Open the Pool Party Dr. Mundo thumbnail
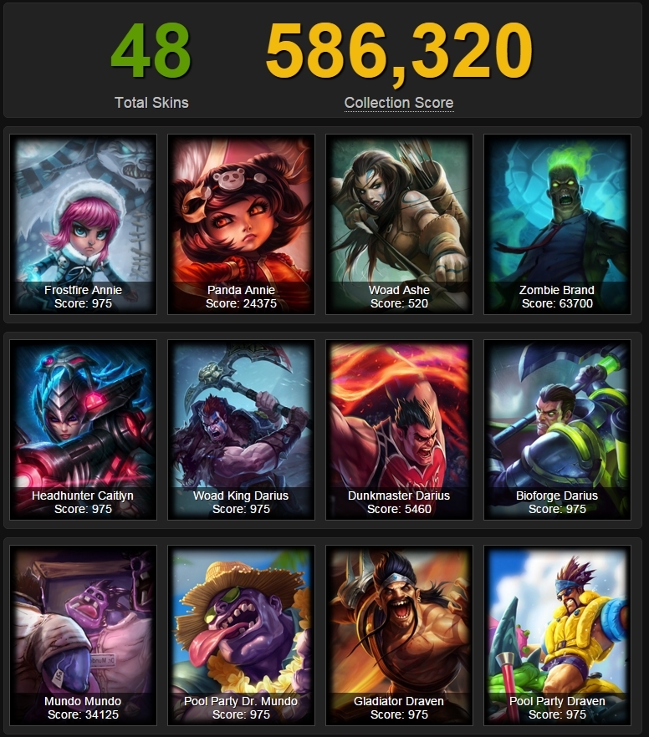 (x=241, y=635)
